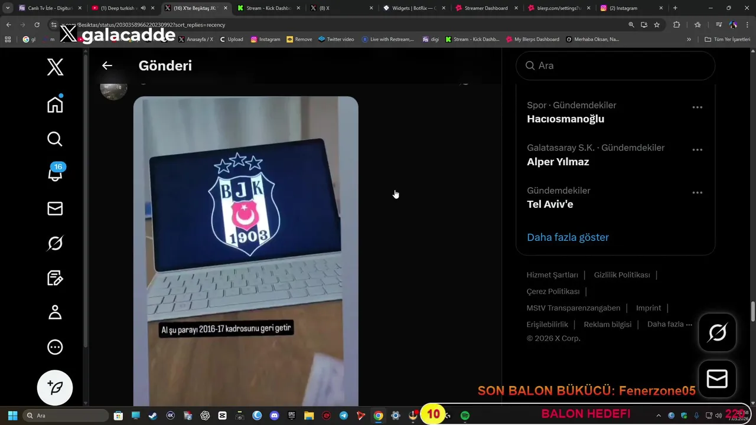The image size is (756, 425).
Task: Open Upload bookmark in bookmarks bar
Action: click(231, 40)
